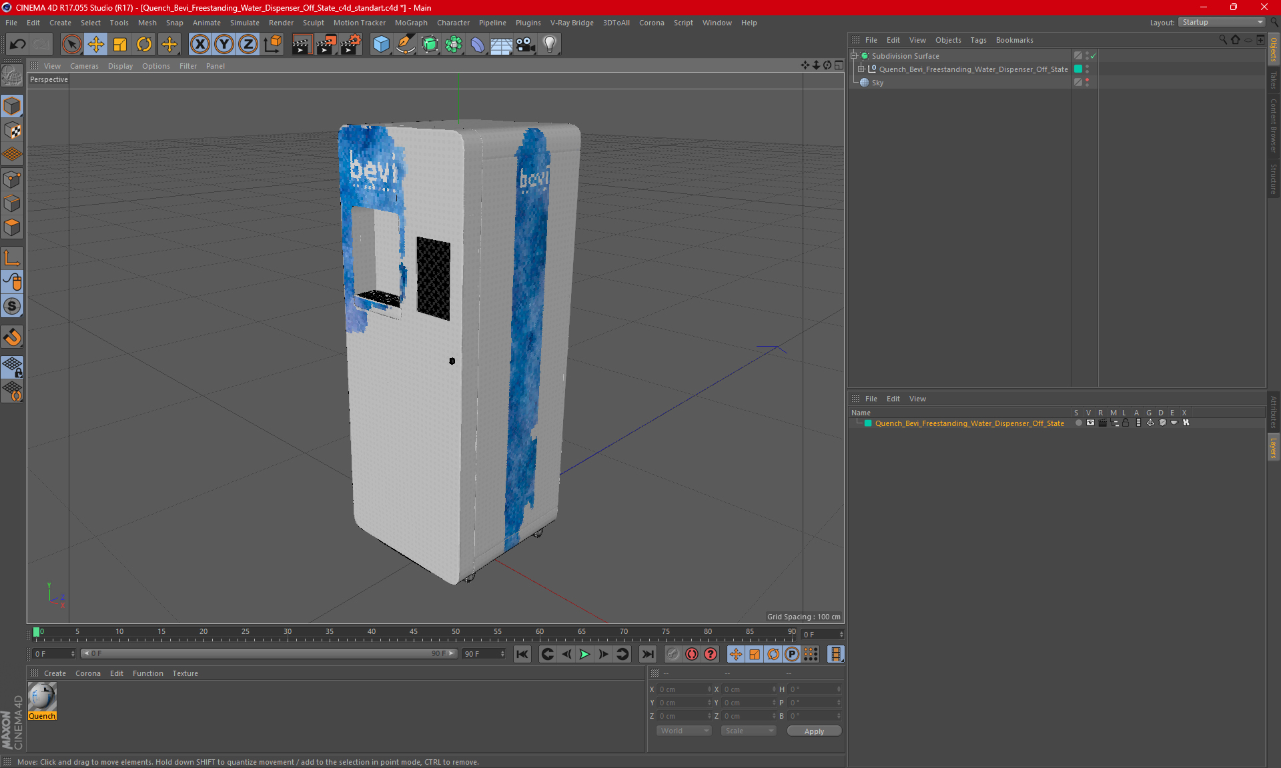This screenshot has height=768, width=1281.
Task: Click the Undo arrow icon
Action: 18,45
